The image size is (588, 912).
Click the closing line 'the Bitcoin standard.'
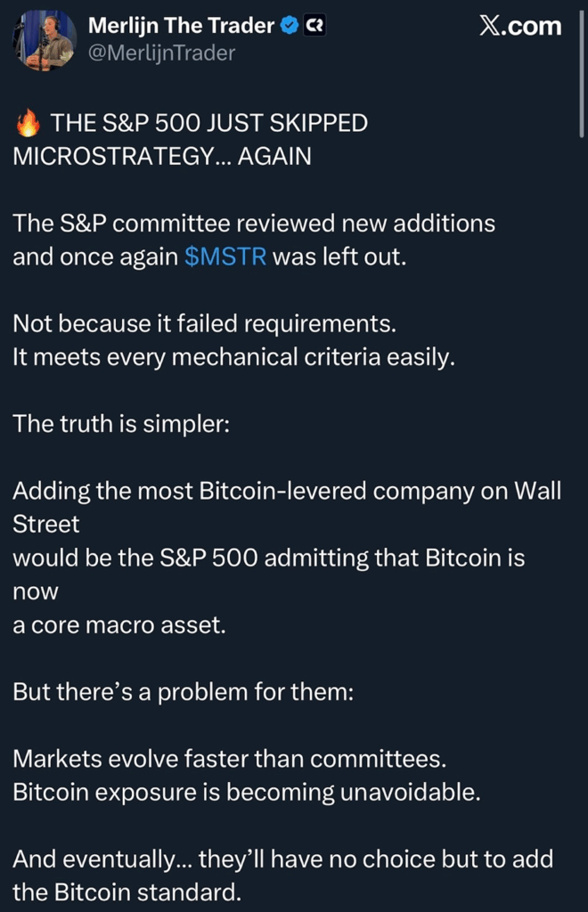(x=127, y=892)
